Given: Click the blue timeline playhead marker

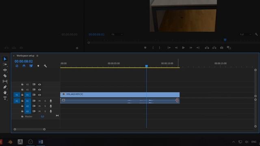Looking at the screenshot, I should [146, 66].
